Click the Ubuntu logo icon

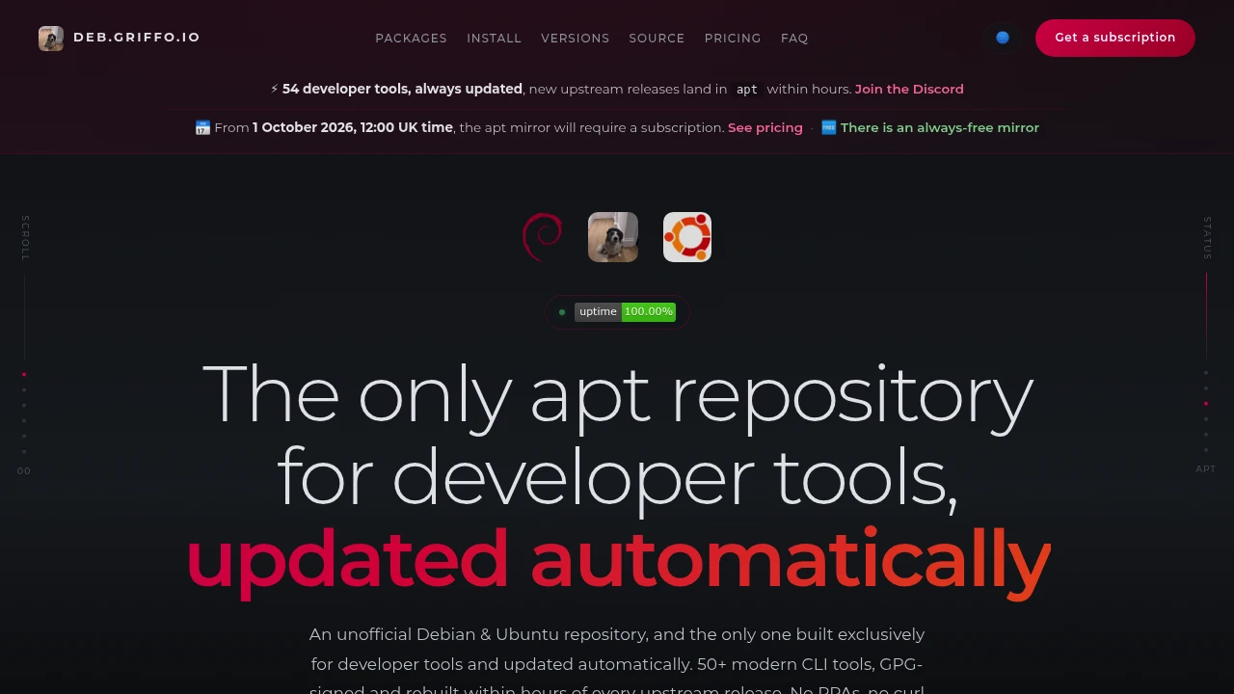687,237
